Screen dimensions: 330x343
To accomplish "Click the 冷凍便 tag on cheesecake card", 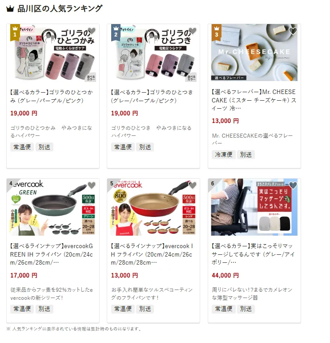I will tap(224, 155).
